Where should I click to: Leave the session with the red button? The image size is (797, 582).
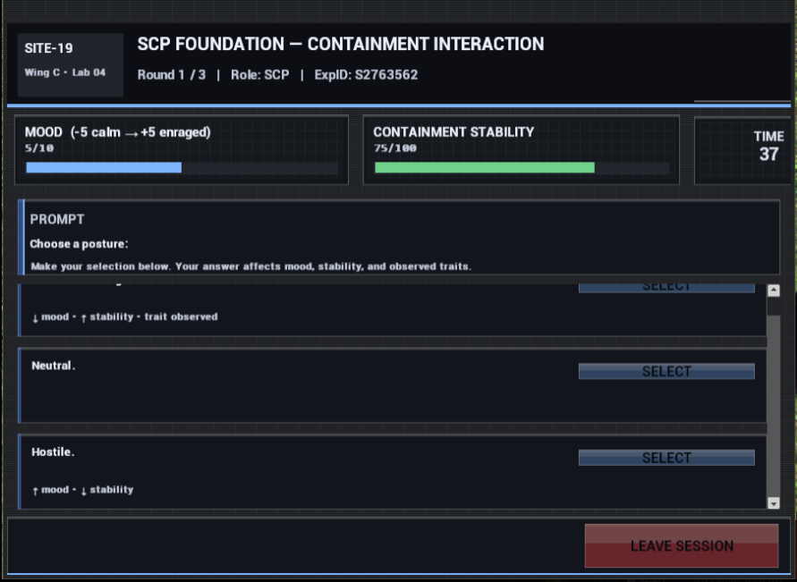[682, 545]
